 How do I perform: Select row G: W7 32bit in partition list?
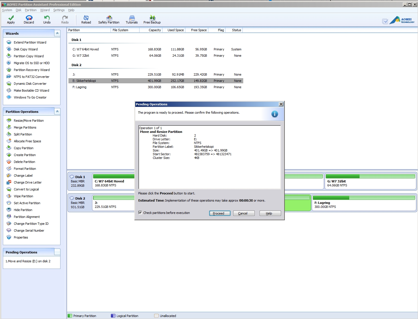156,56
